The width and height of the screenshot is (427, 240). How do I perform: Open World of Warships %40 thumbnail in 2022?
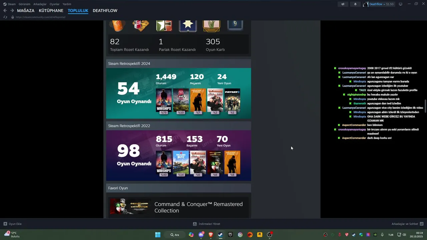click(164, 163)
